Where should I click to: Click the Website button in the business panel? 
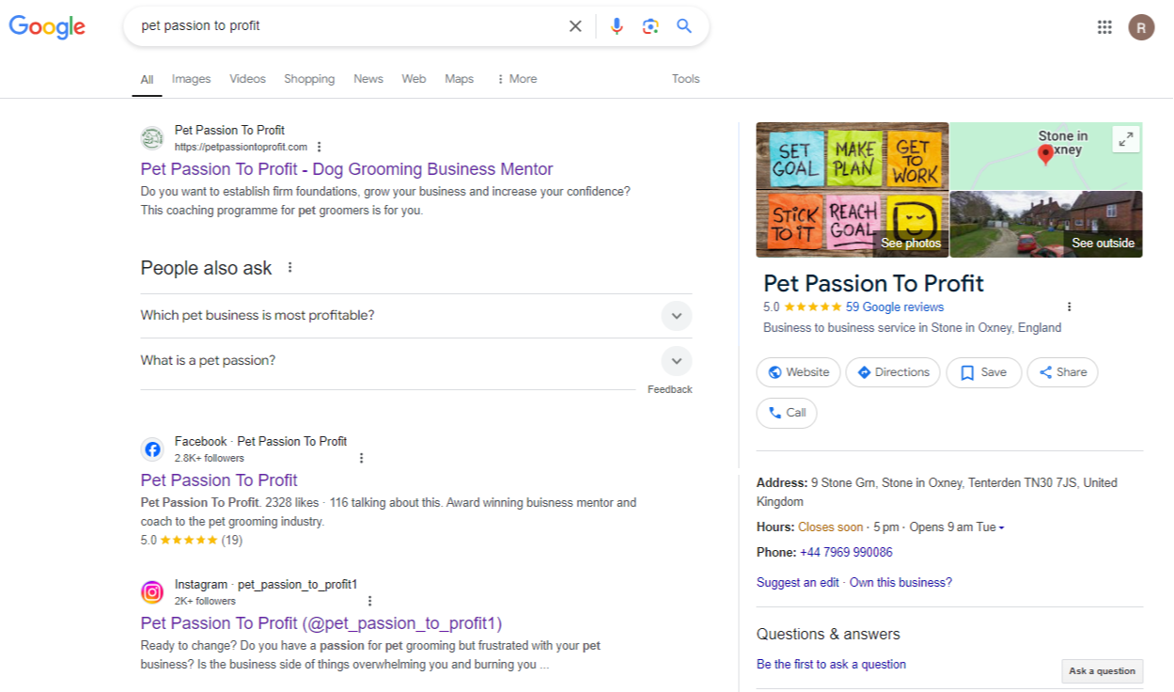(798, 372)
